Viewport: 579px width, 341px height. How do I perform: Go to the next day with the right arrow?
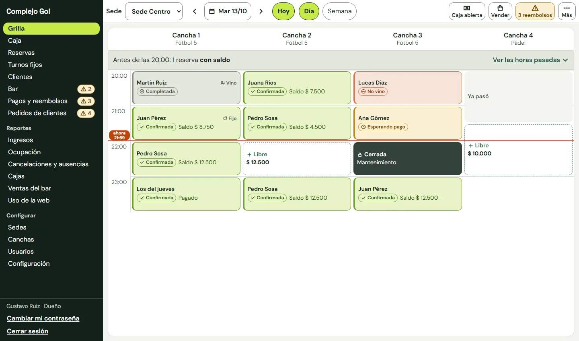pos(261,11)
